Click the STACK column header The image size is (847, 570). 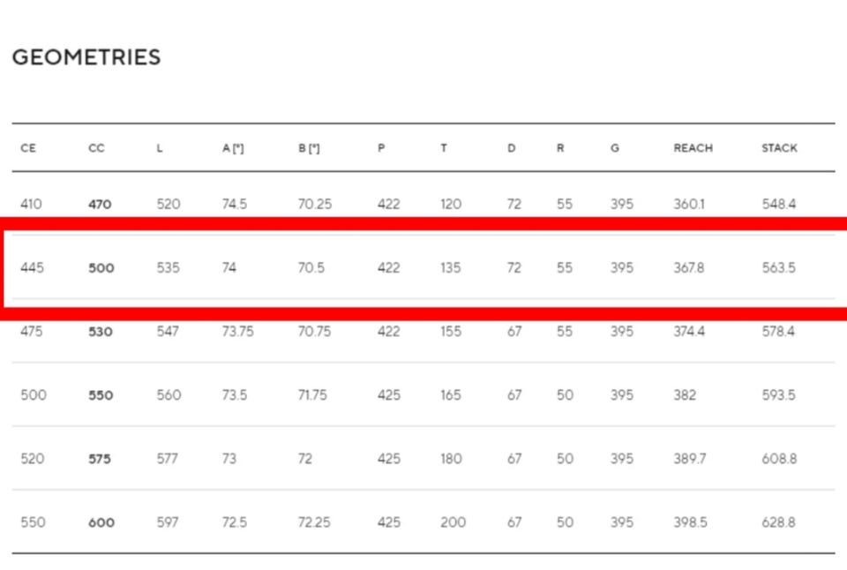[779, 148]
